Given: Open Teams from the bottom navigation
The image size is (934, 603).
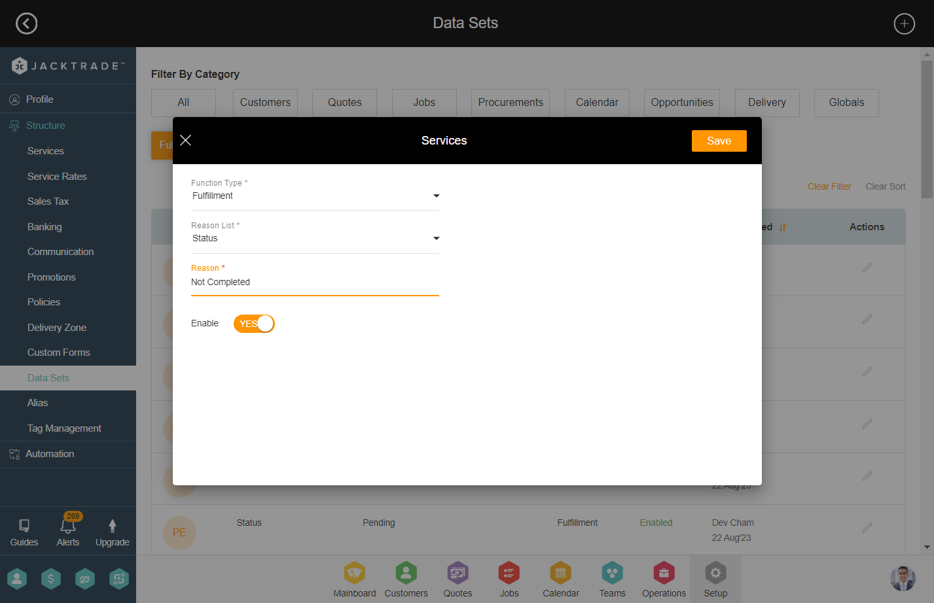Looking at the screenshot, I should coord(612,579).
